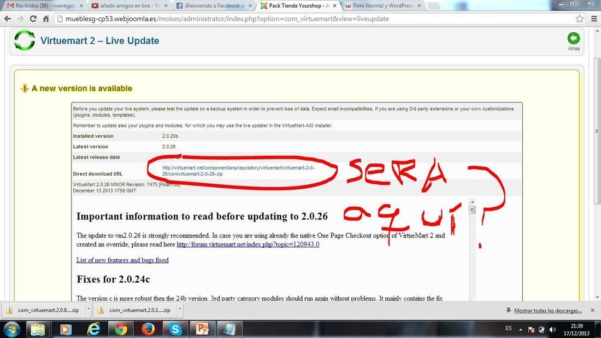The height and width of the screenshot is (338, 601).
Task: Open PowerPoint from the taskbar
Action: pyautogui.click(x=202, y=330)
